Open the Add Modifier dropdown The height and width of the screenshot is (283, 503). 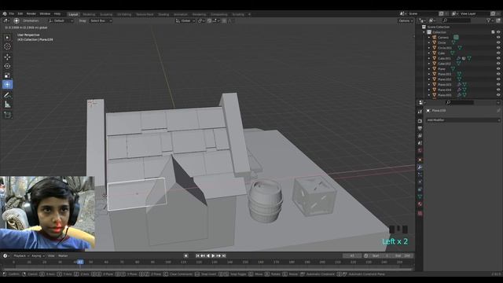coord(463,120)
